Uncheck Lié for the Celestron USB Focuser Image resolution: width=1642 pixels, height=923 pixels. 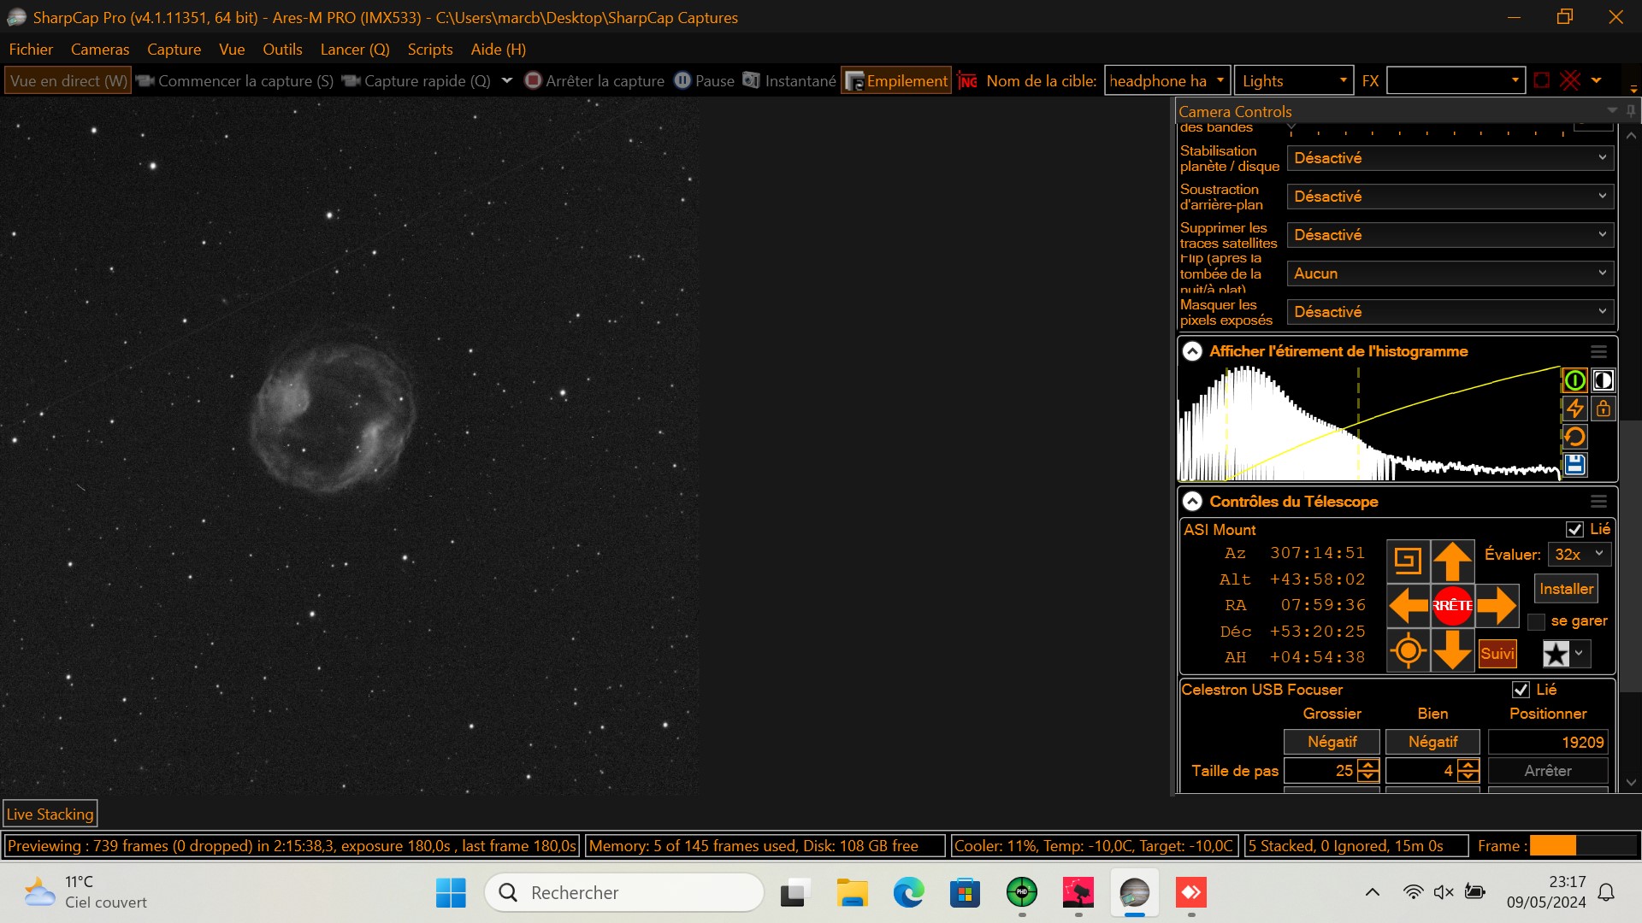point(1521,690)
